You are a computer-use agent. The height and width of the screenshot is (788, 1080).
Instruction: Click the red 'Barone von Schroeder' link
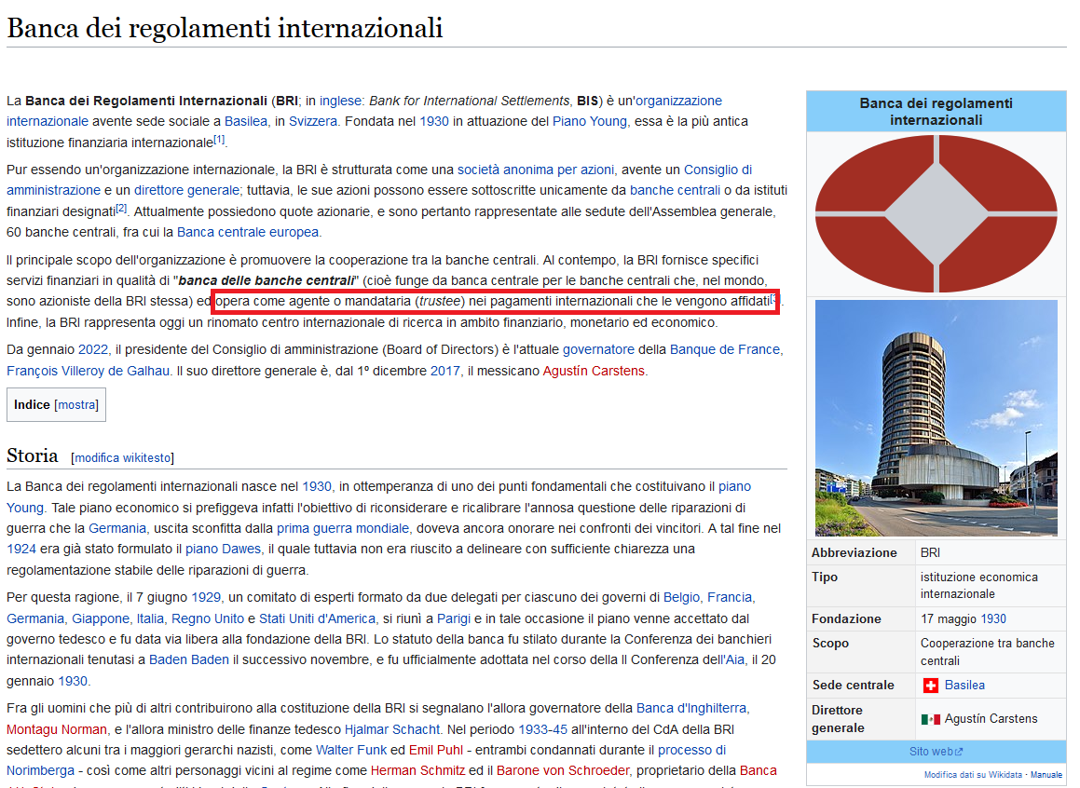click(x=564, y=771)
